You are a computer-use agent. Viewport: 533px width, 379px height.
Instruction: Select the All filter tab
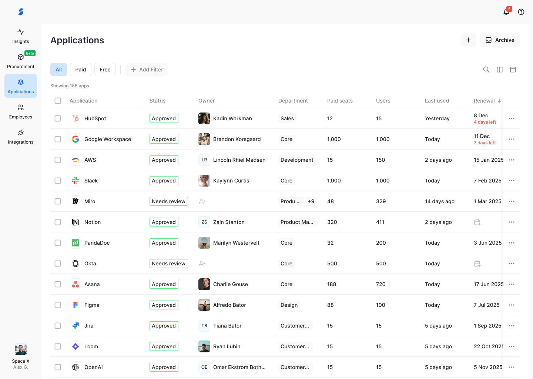click(58, 70)
